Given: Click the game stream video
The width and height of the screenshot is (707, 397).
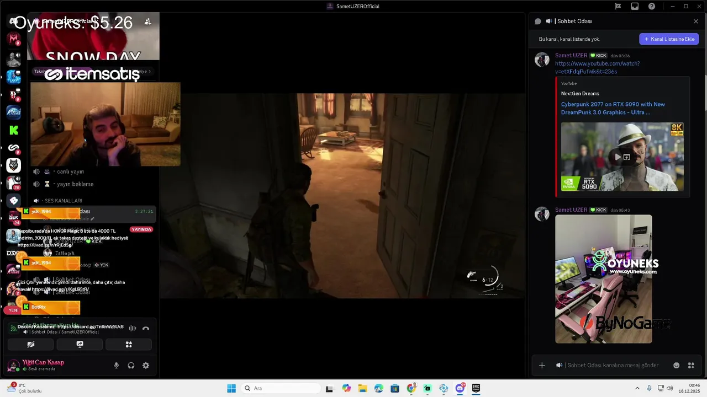Looking at the screenshot, I should point(342,196).
